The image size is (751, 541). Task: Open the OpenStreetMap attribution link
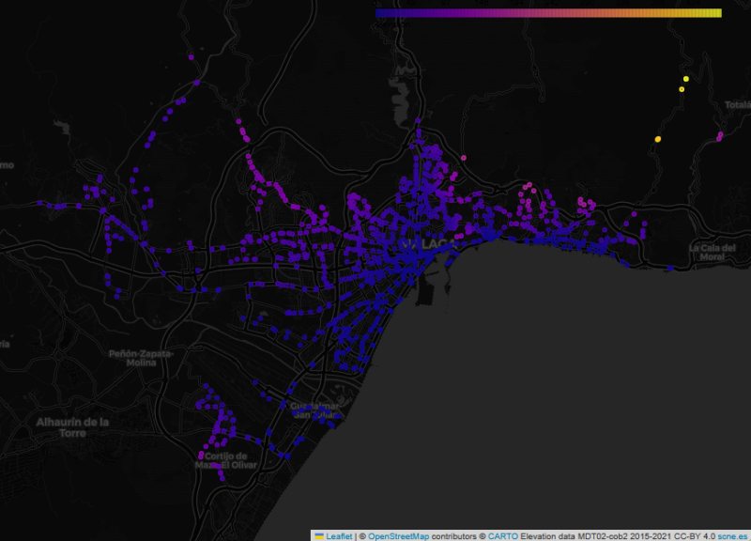point(398,536)
